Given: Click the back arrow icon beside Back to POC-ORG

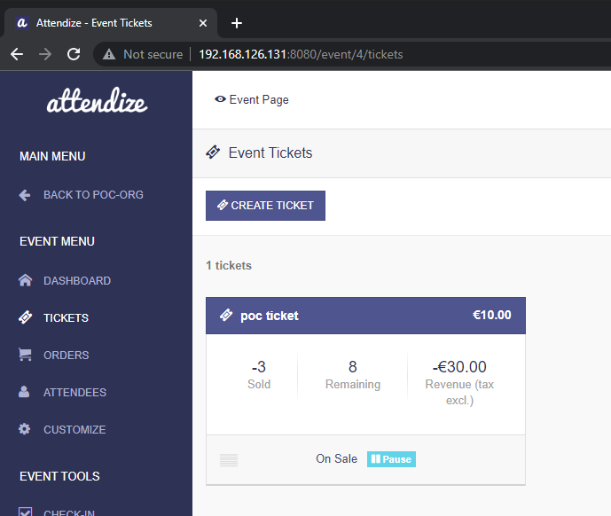Looking at the screenshot, I should click(x=25, y=195).
